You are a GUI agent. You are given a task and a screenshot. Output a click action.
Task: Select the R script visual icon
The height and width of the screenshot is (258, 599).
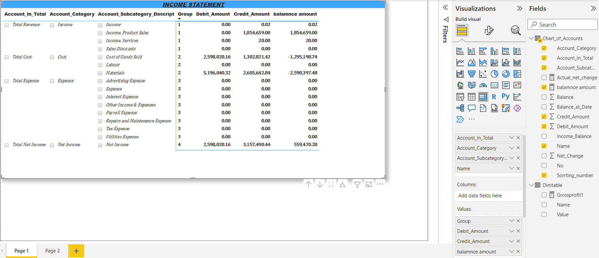tap(494, 97)
